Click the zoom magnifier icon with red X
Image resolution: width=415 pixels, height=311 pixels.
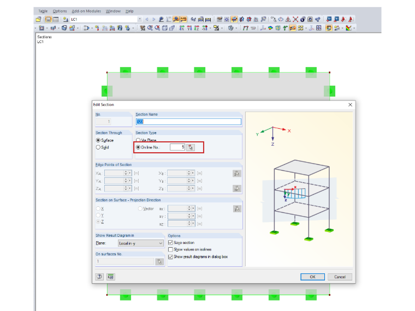pyautogui.click(x=157, y=28)
